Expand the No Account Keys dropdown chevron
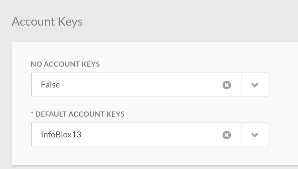Viewport: 298px width, 169px height. 255,85
